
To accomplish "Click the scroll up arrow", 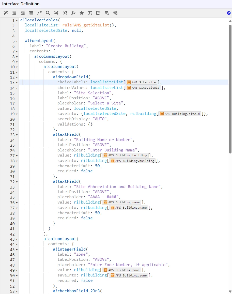I will [230, 21].
